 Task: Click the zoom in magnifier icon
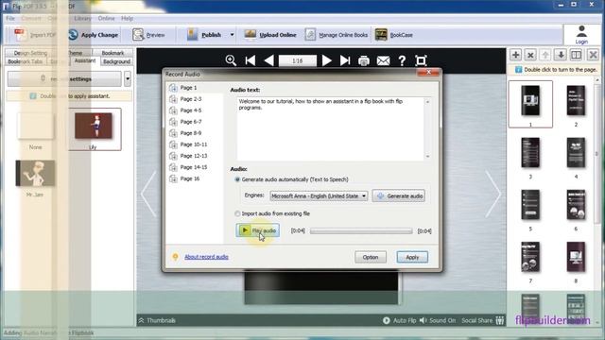(x=231, y=60)
